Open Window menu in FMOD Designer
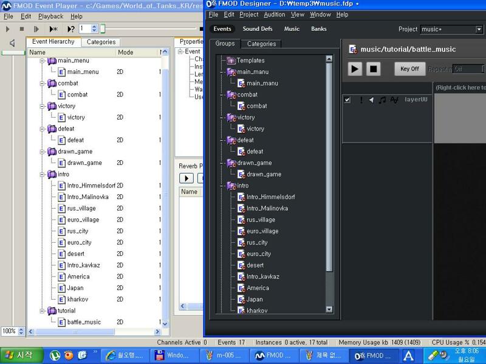The image size is (486, 364). [x=320, y=15]
